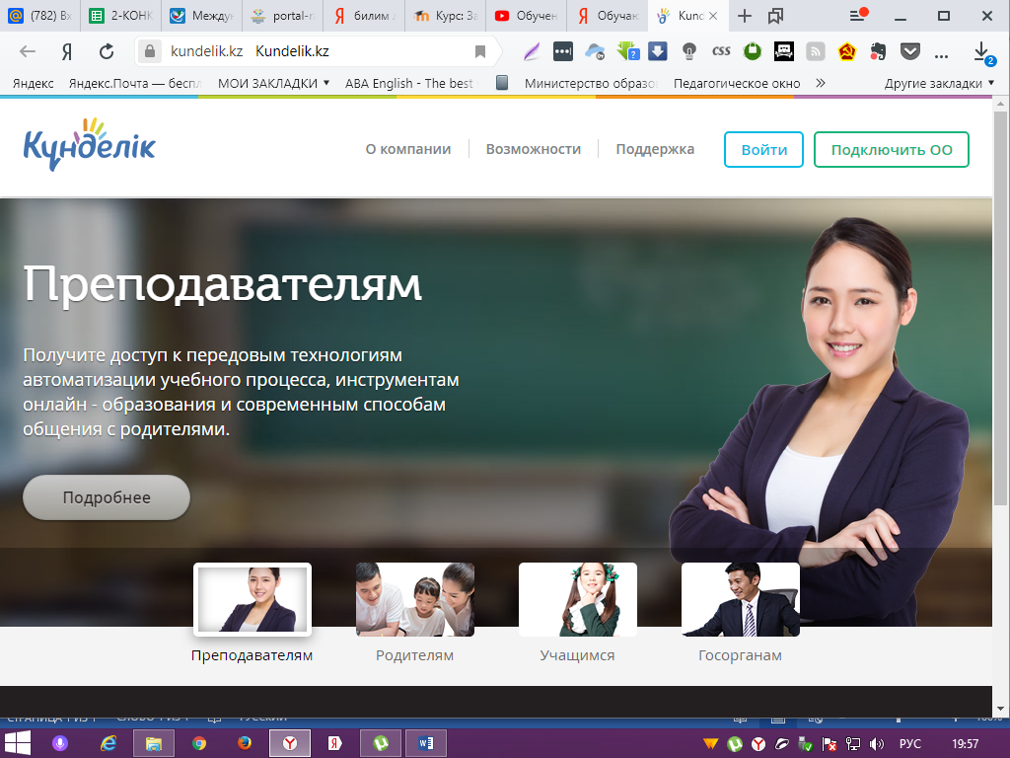
Task: Open the volume control in tray
Action: pyautogui.click(x=876, y=744)
